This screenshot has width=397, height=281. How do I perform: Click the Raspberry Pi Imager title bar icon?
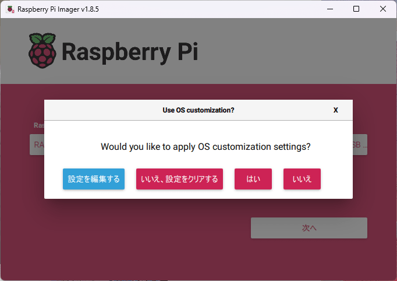coord(10,9)
